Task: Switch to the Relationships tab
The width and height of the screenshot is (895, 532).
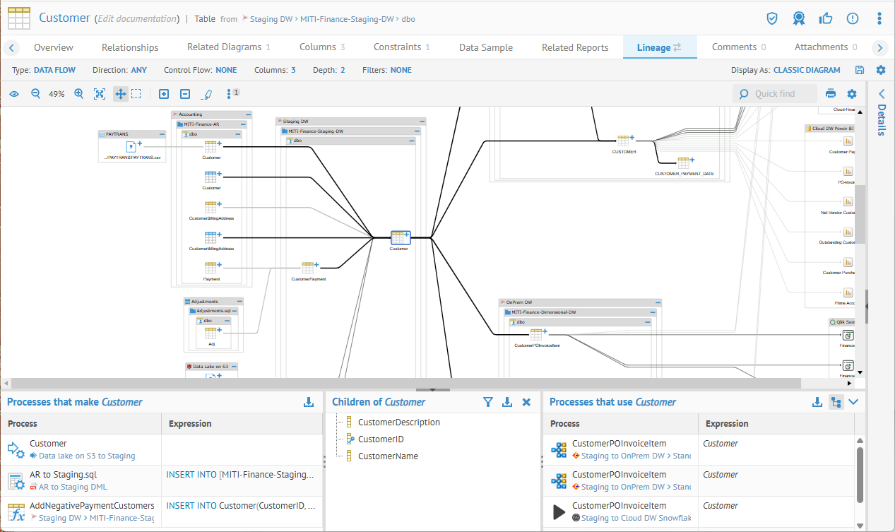Action: coord(130,47)
